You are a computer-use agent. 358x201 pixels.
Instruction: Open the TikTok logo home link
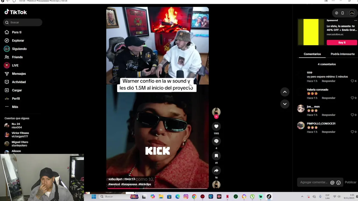pos(16,12)
